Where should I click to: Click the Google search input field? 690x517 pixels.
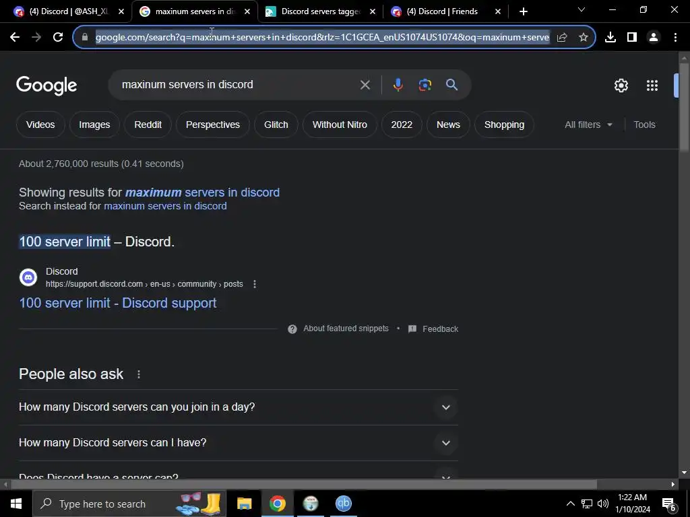tap(238, 85)
